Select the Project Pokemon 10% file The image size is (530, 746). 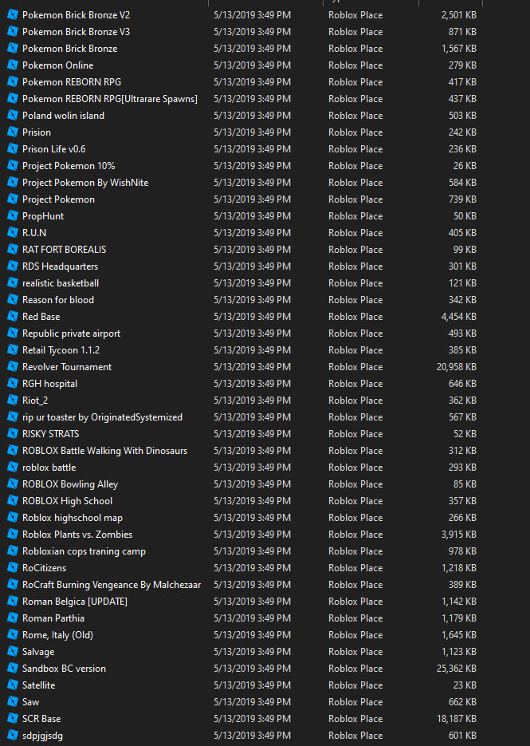click(69, 166)
